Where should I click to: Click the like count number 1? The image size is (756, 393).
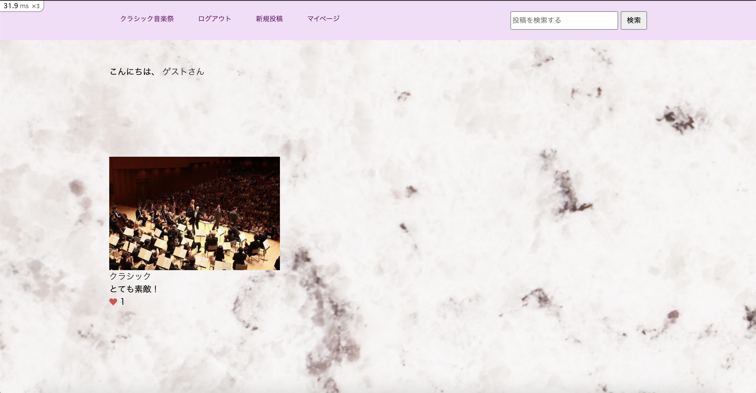(x=122, y=302)
